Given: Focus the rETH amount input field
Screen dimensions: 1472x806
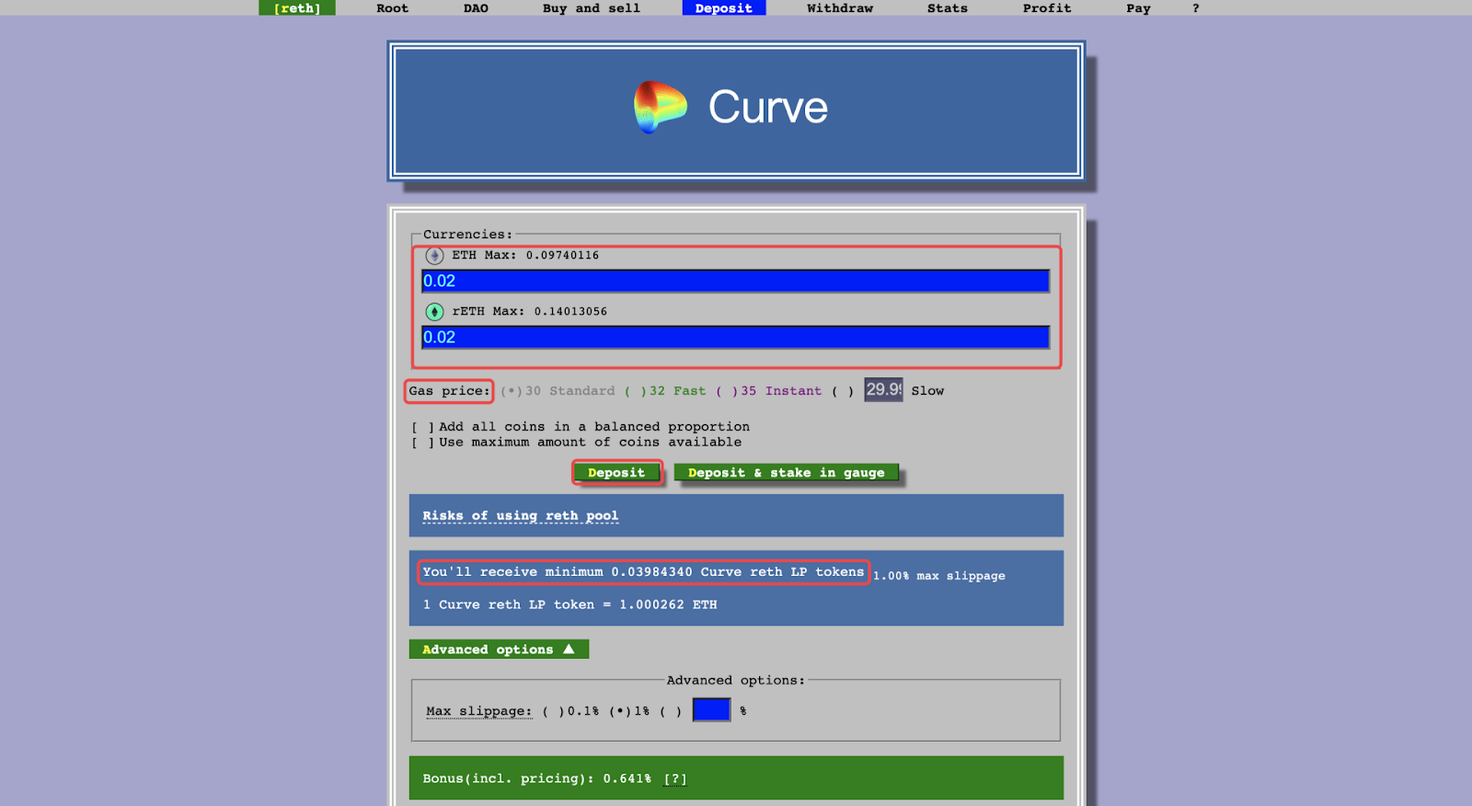Looking at the screenshot, I should click(x=735, y=338).
